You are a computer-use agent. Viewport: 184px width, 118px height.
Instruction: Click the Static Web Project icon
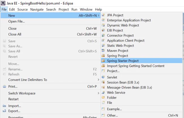click(x=103, y=46)
